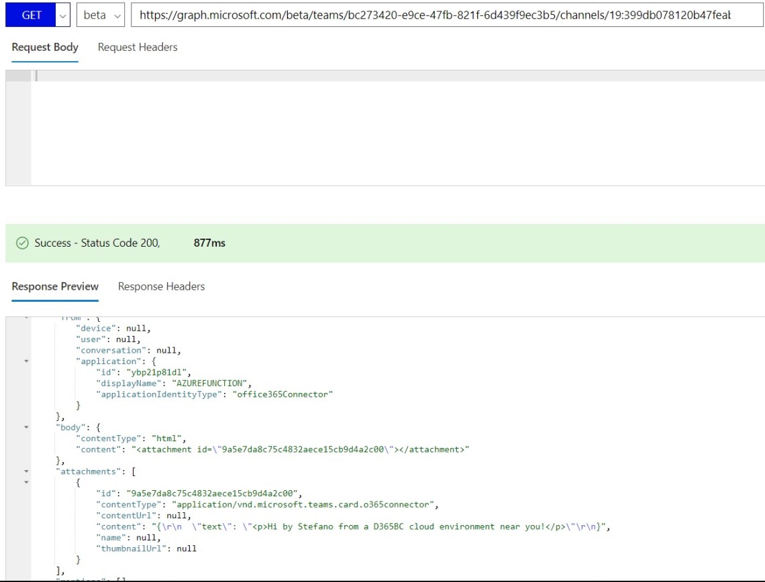Collapse the "application" JSON node
Screen dimensions: 765x582
pos(26,361)
